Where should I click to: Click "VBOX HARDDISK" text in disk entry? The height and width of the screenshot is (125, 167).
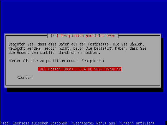coord(108,69)
